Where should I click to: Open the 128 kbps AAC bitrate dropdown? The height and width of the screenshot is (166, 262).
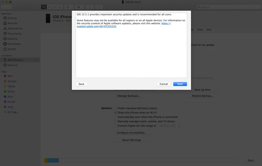pyautogui.click(x=169, y=126)
